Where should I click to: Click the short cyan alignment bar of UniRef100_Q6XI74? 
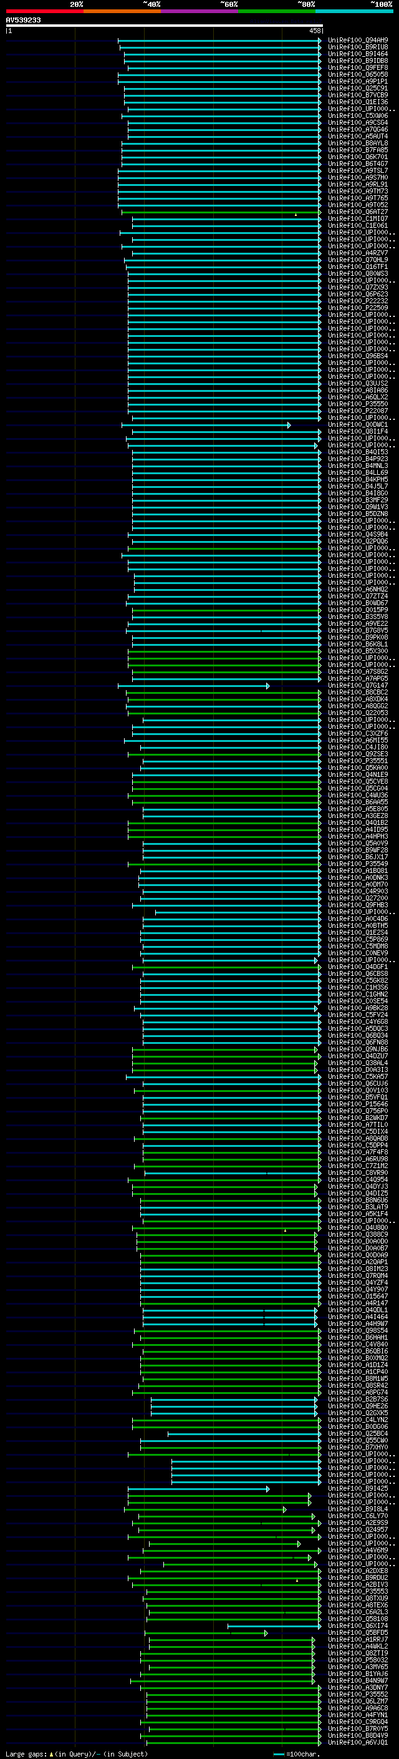pos(274,1626)
